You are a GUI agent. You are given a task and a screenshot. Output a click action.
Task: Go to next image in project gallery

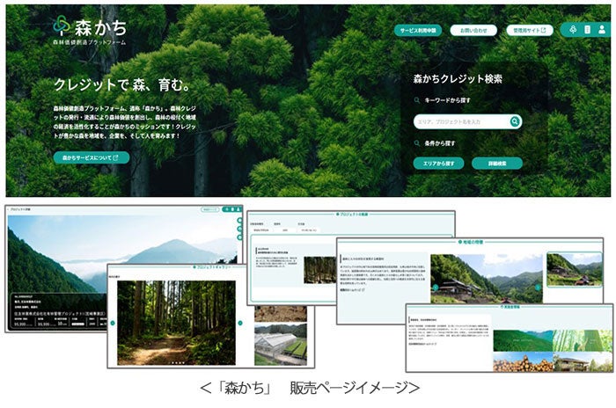(x=240, y=323)
